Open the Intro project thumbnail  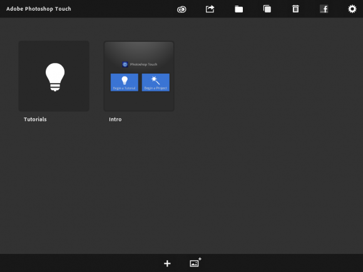pos(139,76)
